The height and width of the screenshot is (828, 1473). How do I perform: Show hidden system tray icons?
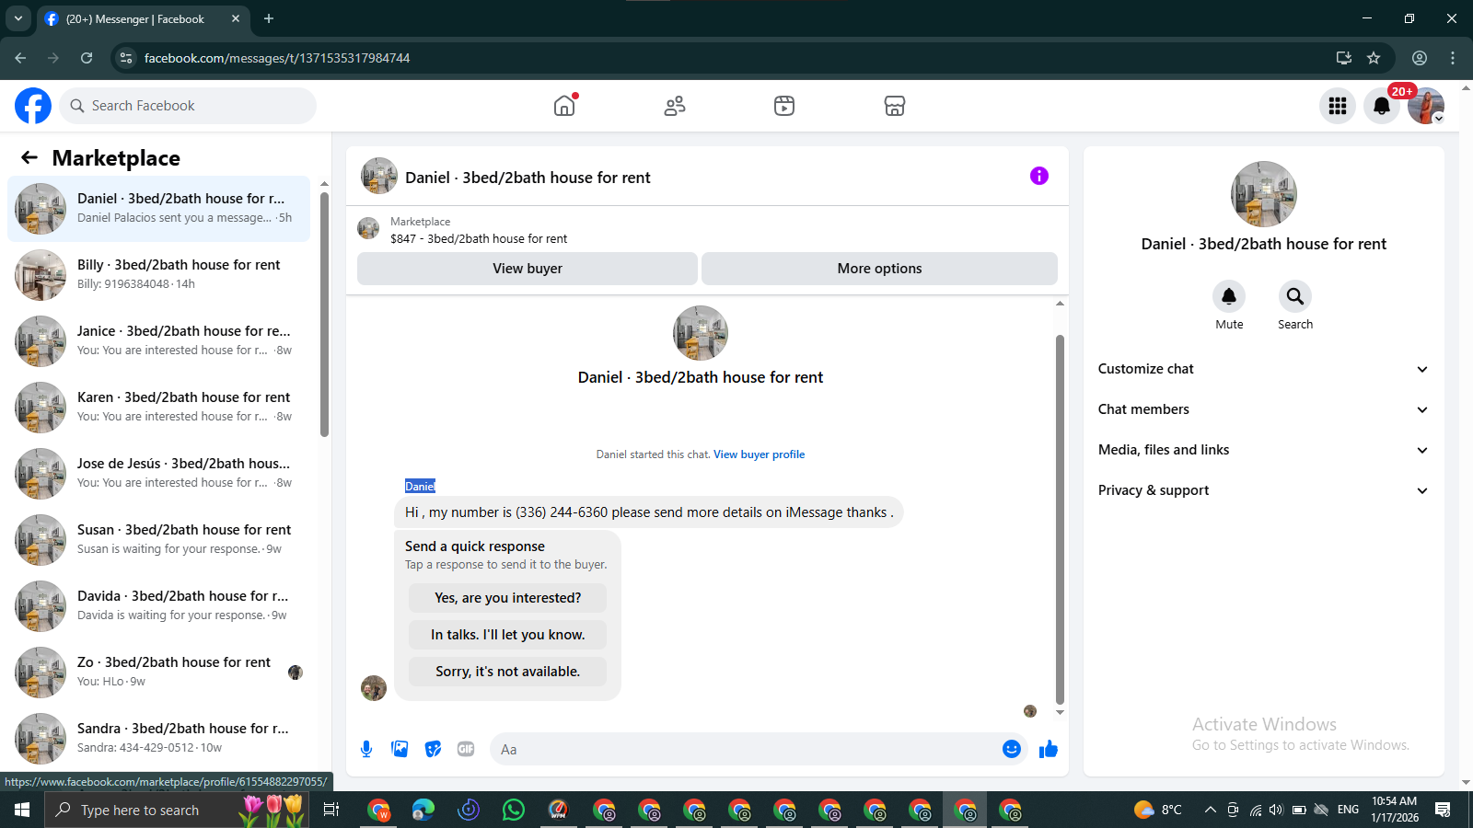tap(1211, 810)
